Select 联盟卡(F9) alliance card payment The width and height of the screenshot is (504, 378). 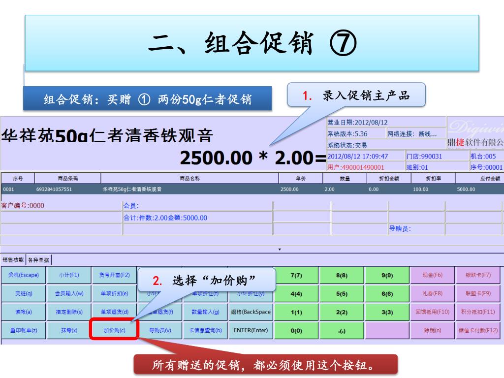tap(478, 293)
